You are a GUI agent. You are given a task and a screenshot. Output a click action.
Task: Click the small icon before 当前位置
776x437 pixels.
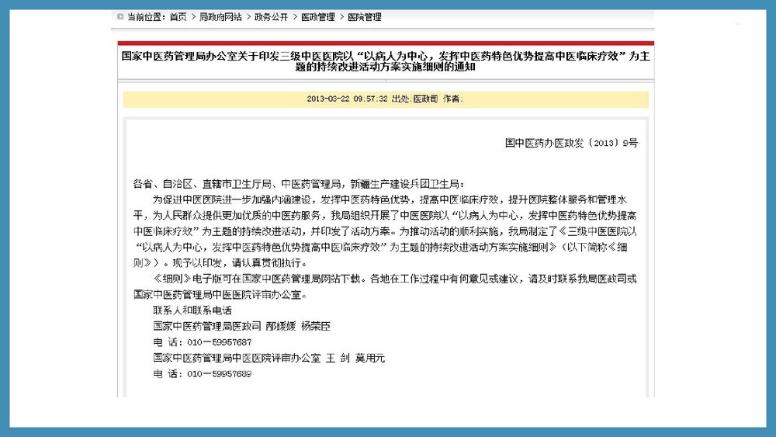pos(120,17)
